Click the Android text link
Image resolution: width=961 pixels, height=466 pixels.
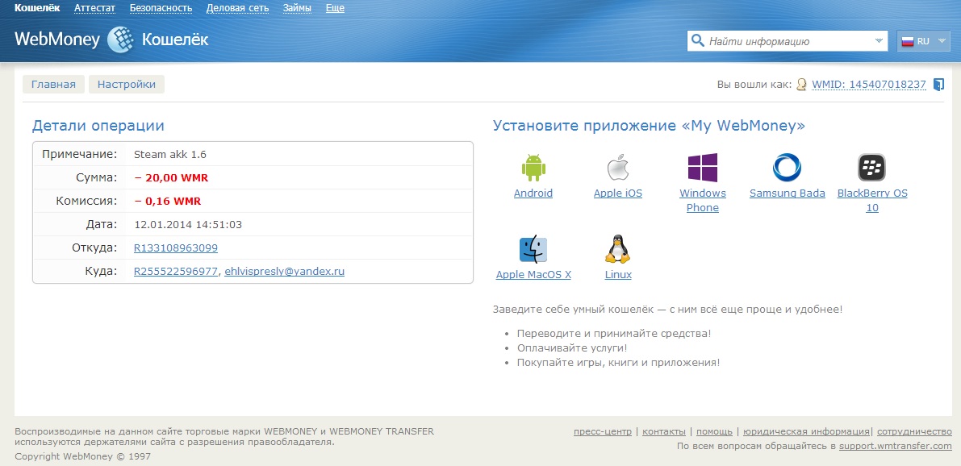[533, 193]
